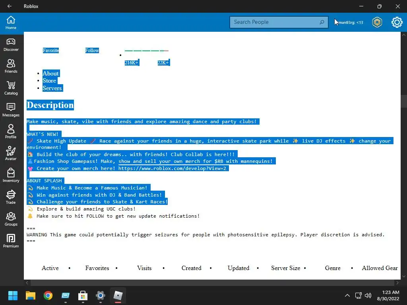
Task: Switch to the Store tab
Action: [x=49, y=81]
